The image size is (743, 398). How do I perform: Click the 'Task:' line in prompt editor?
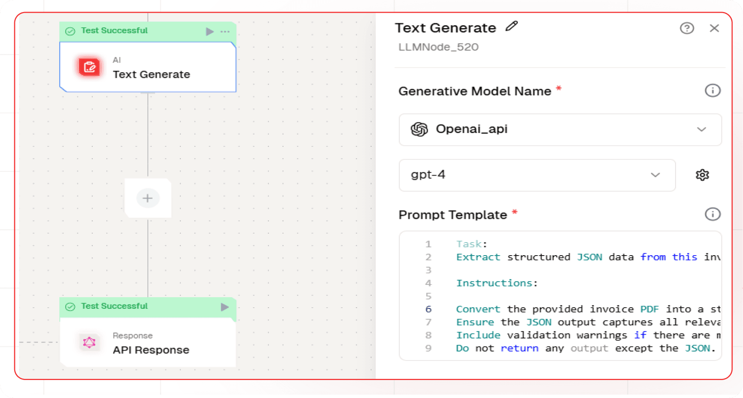point(472,244)
